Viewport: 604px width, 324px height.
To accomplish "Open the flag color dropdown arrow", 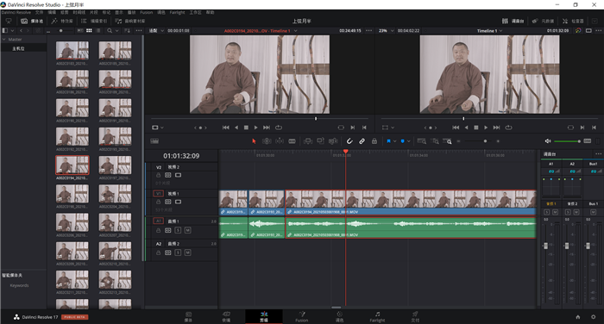I will pos(395,141).
